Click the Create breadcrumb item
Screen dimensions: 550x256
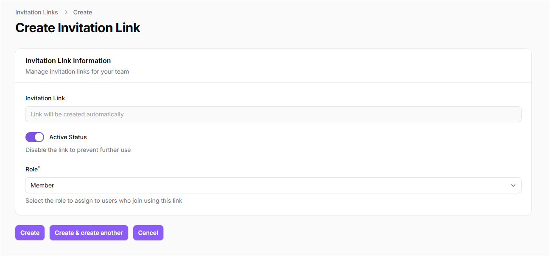(x=82, y=12)
